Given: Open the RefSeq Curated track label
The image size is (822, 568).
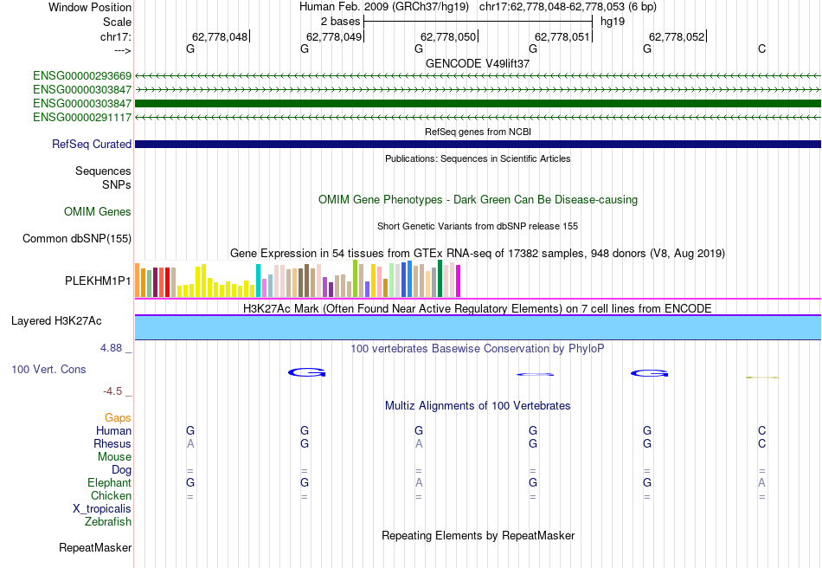Looking at the screenshot, I should [92, 145].
